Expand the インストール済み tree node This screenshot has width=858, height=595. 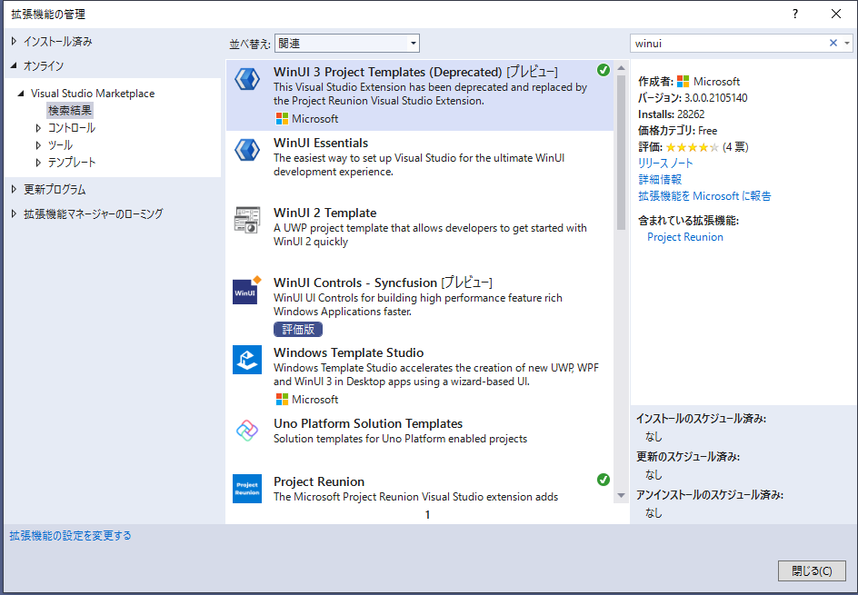(x=15, y=41)
